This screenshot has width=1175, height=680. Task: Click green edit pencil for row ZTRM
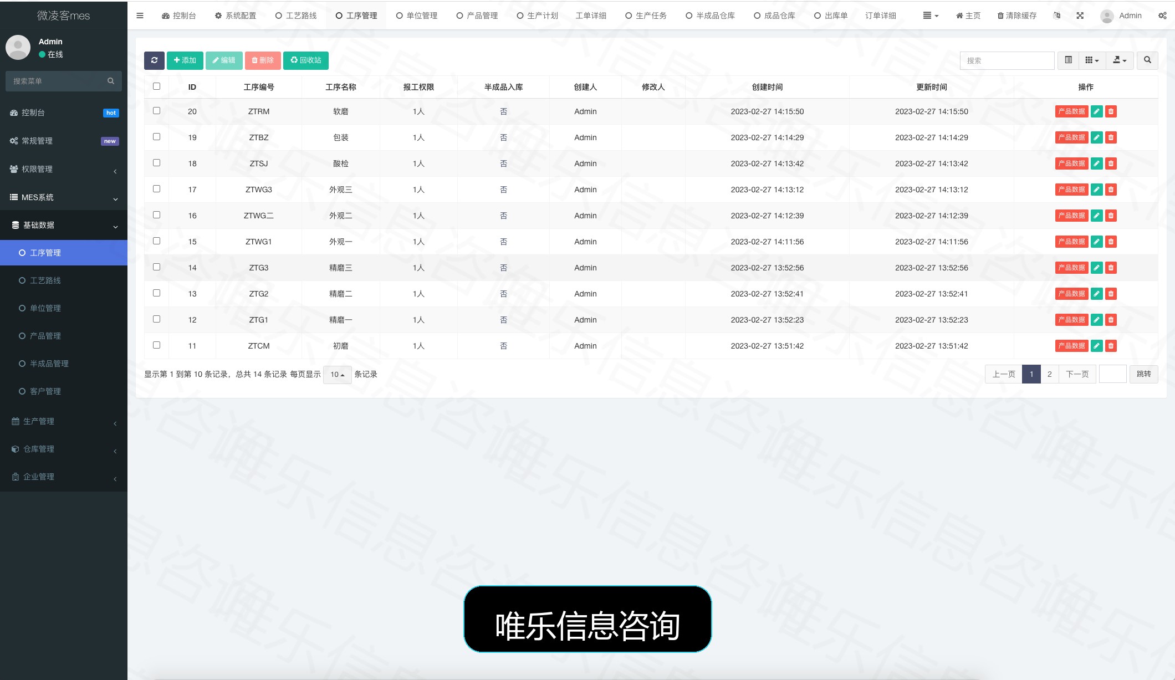tap(1096, 111)
